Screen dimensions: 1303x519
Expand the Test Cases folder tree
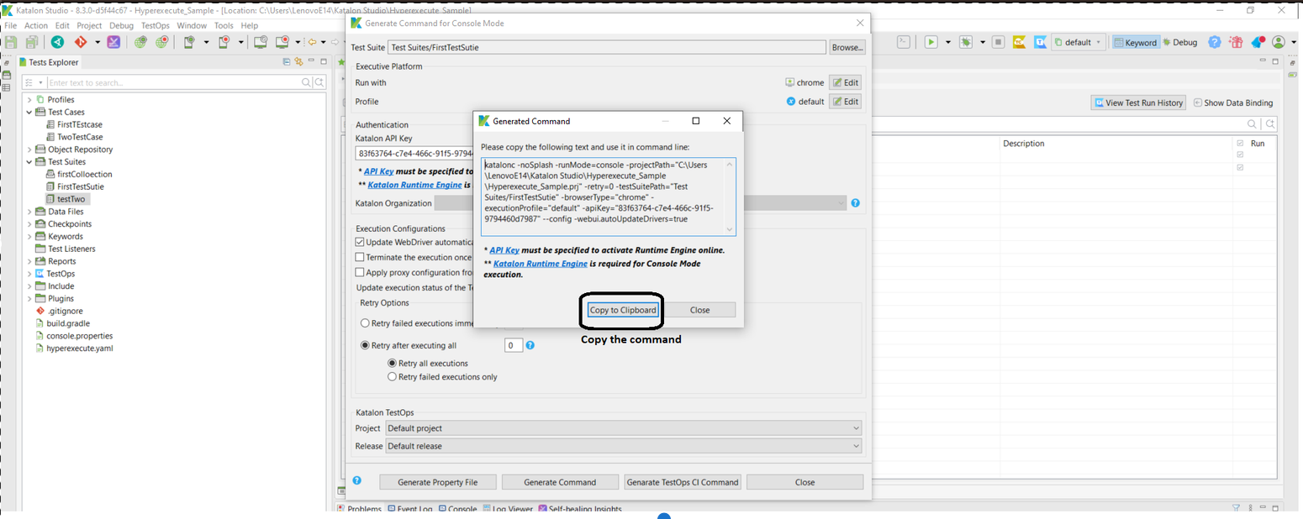tap(30, 112)
